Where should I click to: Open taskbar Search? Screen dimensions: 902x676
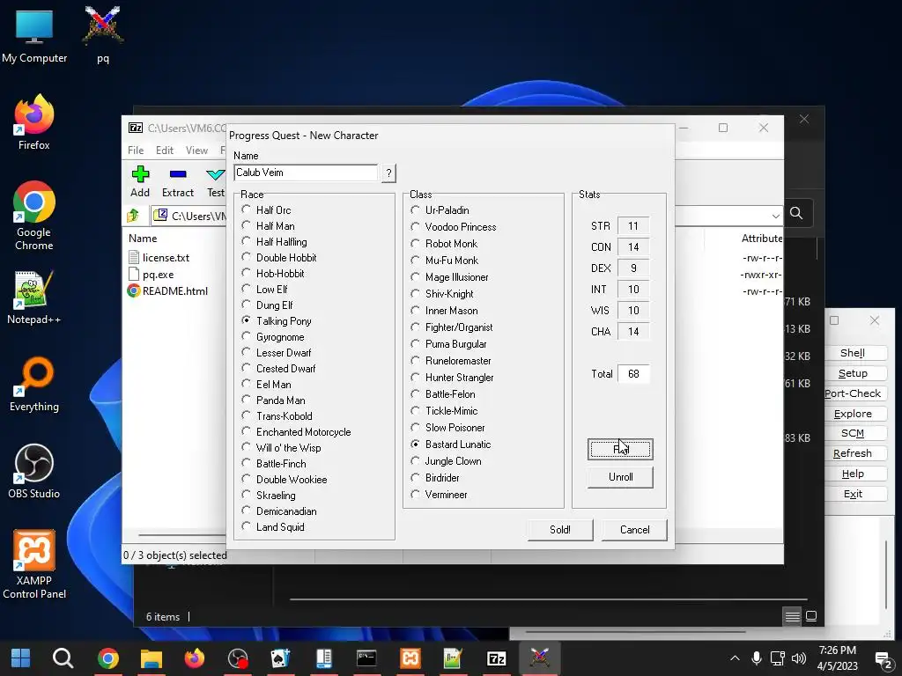63,658
